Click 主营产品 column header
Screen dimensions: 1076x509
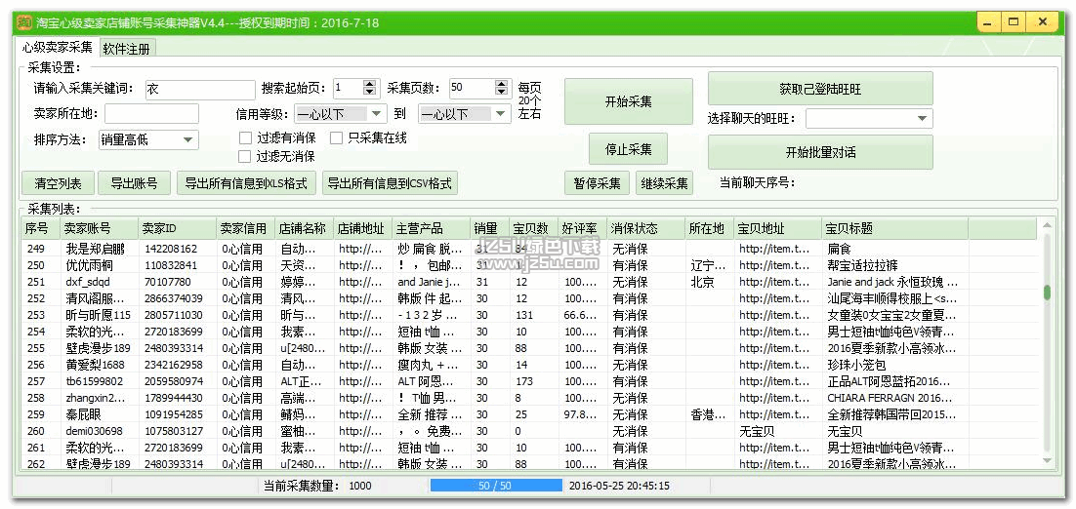pyautogui.click(x=432, y=229)
